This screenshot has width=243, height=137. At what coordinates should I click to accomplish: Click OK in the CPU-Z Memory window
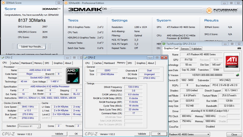159,134
